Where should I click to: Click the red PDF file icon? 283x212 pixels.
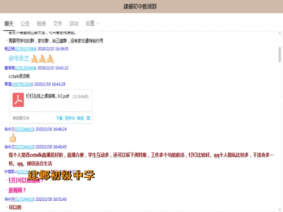18,100
